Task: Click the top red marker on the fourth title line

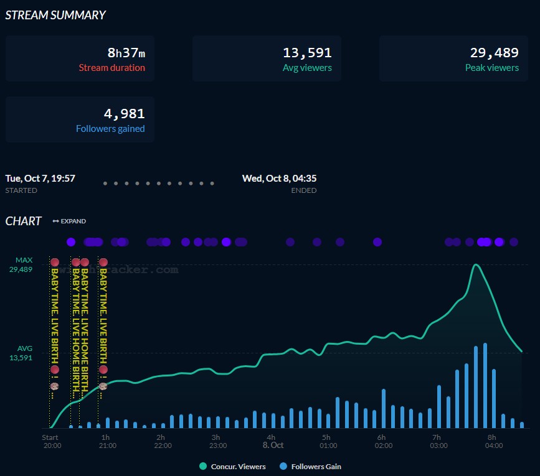Action: (103, 263)
